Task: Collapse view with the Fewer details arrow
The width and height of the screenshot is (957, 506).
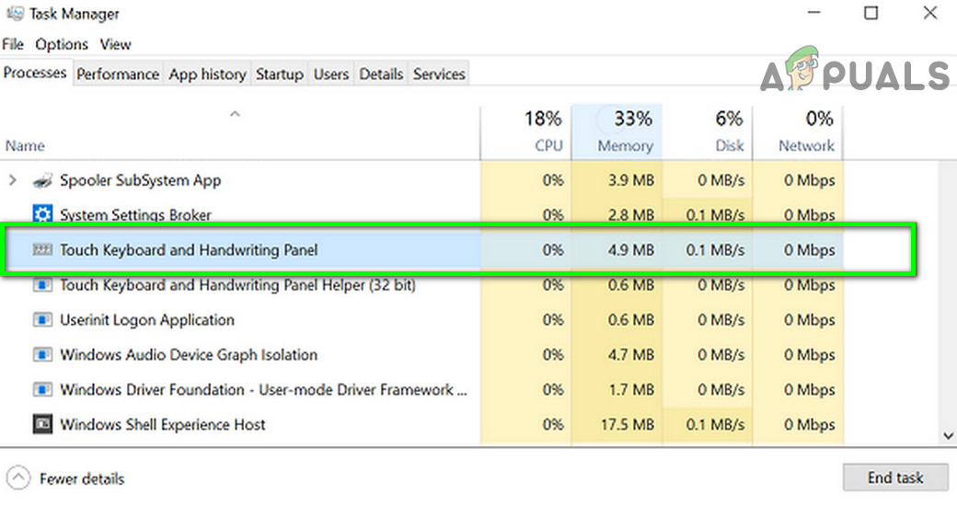Action: point(18,478)
